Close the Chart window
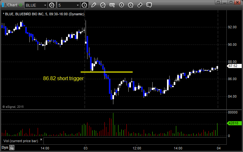243x152 pixels. tap(238, 2)
